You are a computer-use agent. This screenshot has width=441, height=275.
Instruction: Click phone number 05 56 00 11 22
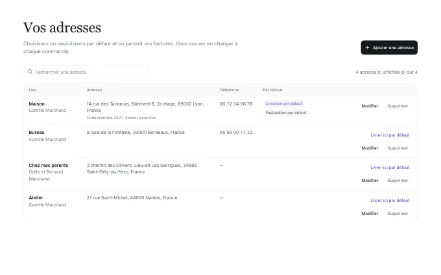236,133
